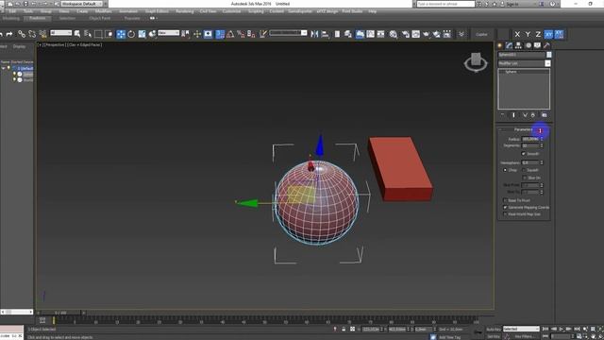Click the Go to Start playback button
604x340 pixels.
coord(545,329)
